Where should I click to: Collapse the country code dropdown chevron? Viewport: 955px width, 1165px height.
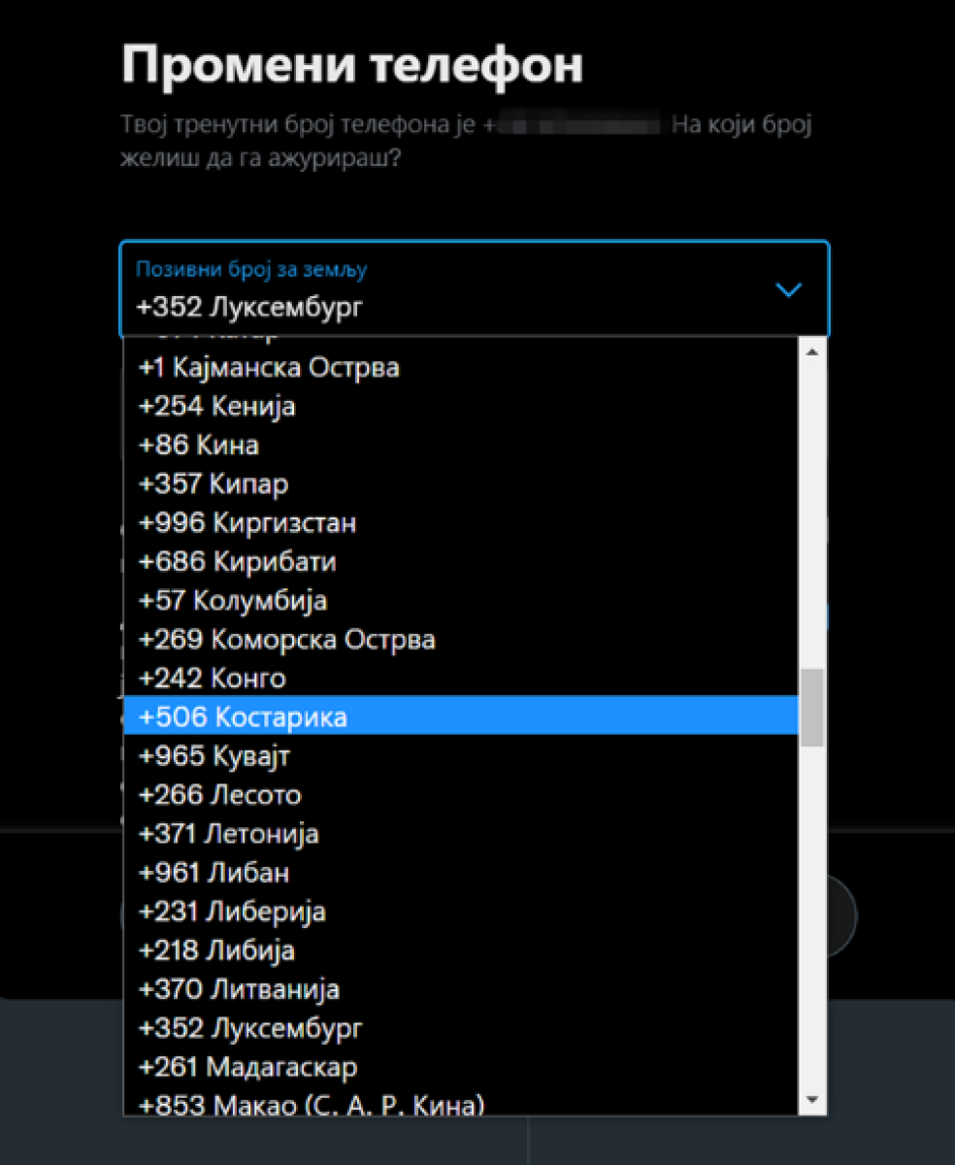click(789, 289)
